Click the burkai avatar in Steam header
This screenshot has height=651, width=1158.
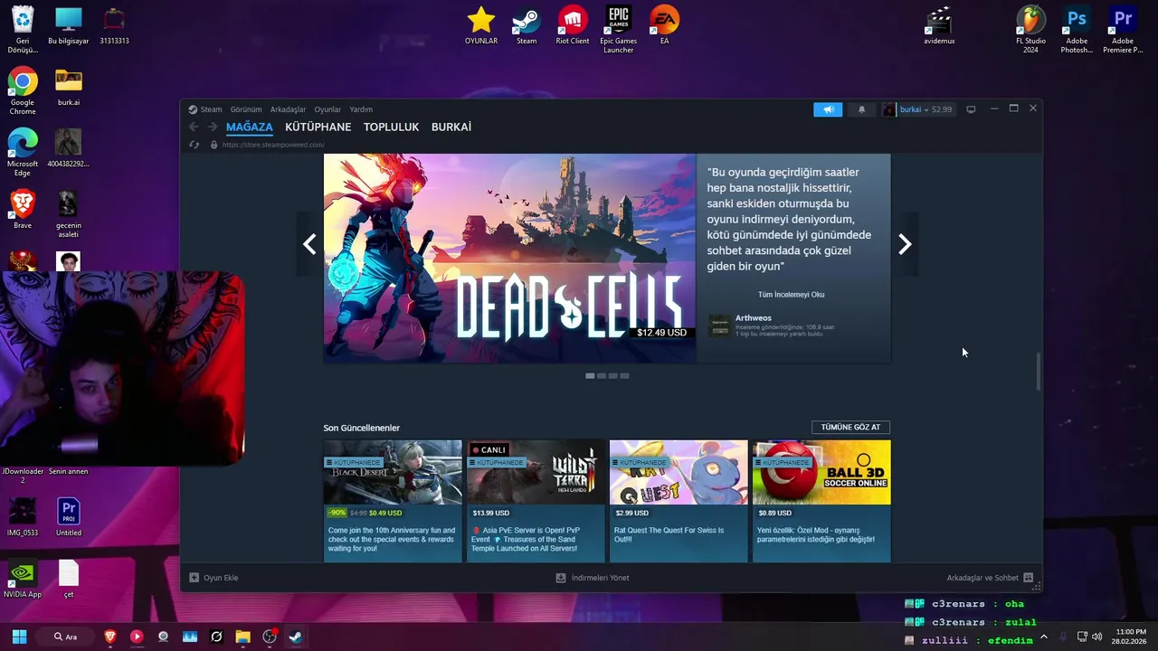tap(889, 109)
